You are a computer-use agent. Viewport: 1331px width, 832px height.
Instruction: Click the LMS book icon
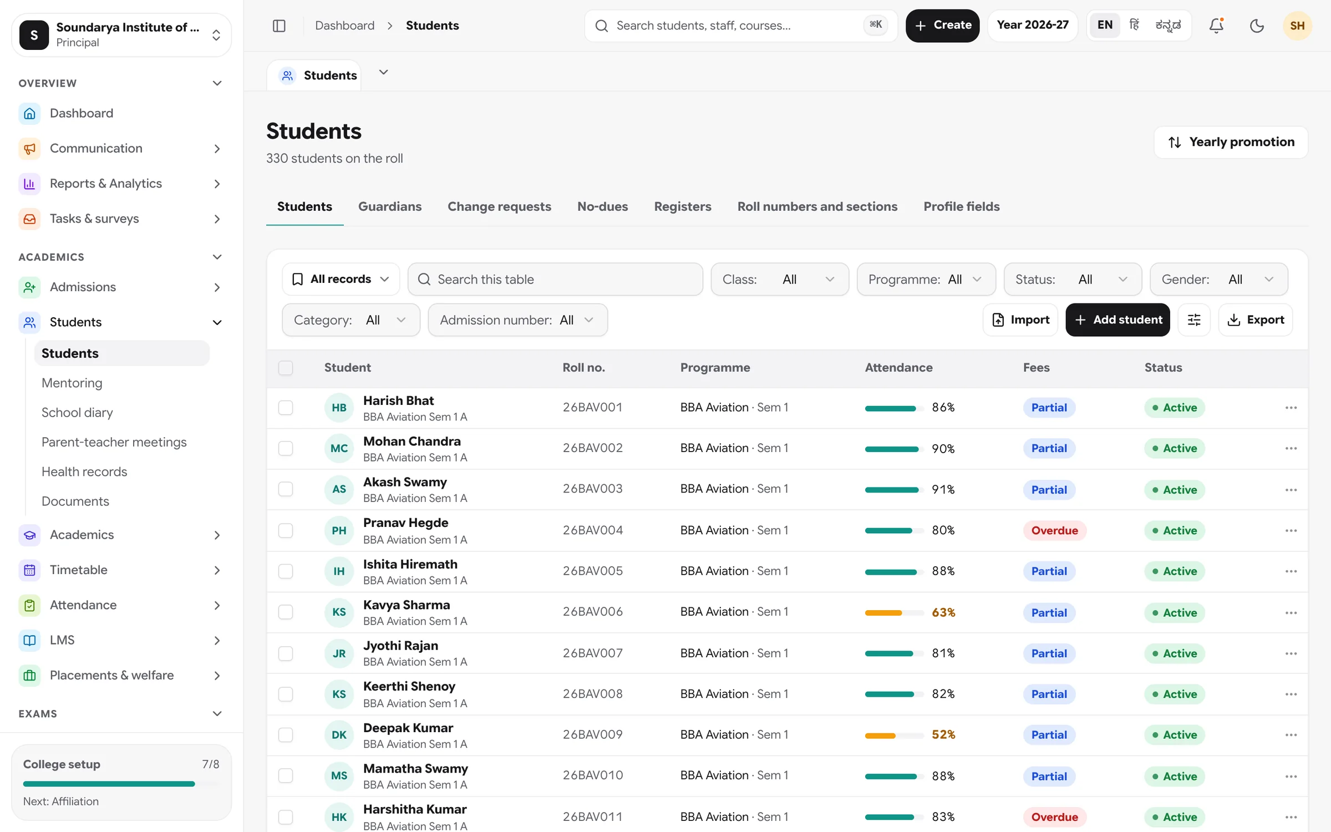pyautogui.click(x=29, y=640)
